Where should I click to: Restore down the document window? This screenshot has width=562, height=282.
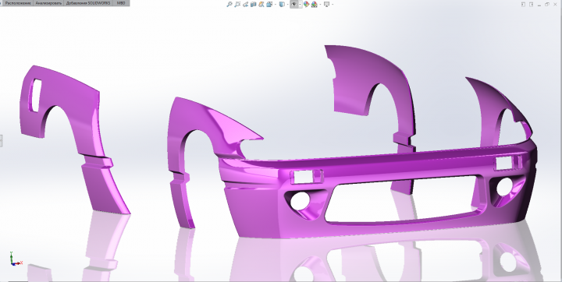547,5
